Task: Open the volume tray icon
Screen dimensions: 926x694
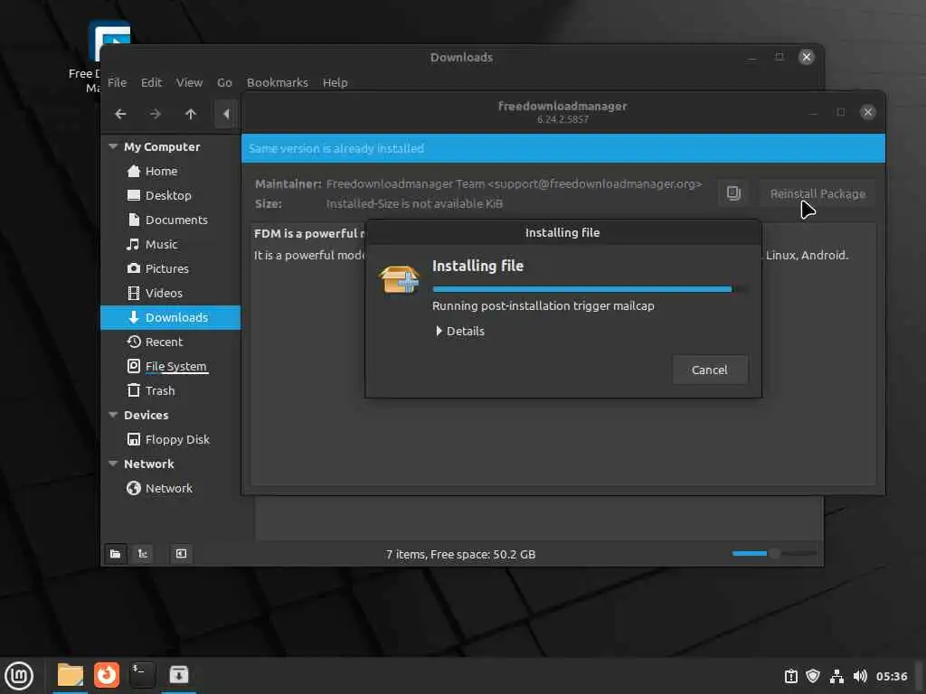Action: 860,676
